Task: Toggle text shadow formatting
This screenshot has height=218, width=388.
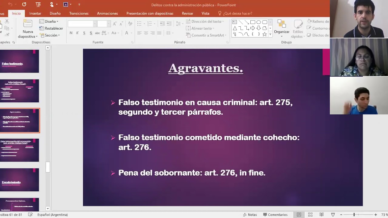Action: [91, 33]
